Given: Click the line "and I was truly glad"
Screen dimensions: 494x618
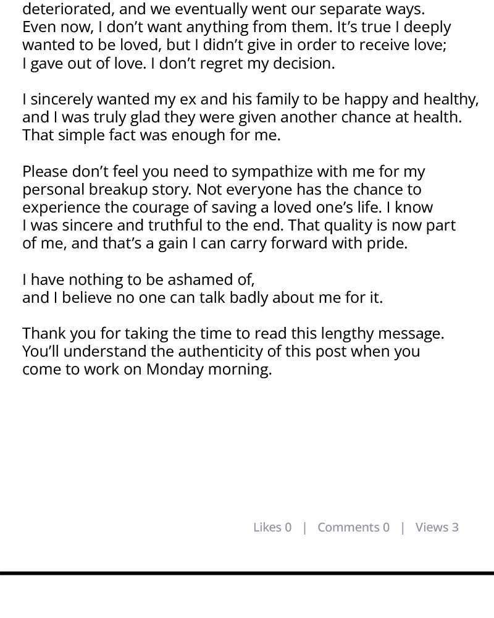Looking at the screenshot, I should tap(242, 117).
